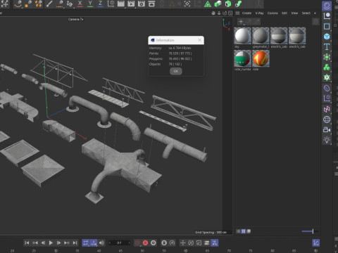The width and height of the screenshot is (338, 253).
Task: Open the green cloner sidebar icon
Action: click(x=327, y=67)
